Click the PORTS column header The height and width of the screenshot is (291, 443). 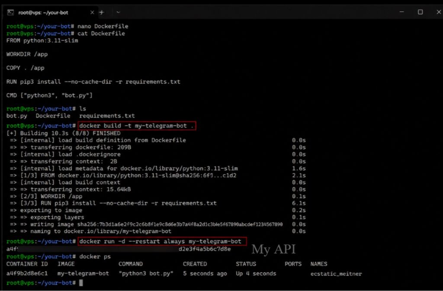click(x=293, y=264)
